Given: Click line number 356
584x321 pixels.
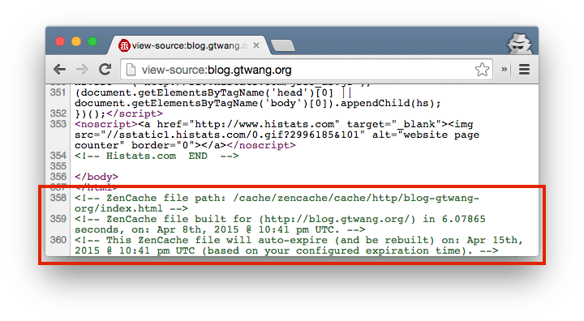Looking at the screenshot, I should coord(58,177).
